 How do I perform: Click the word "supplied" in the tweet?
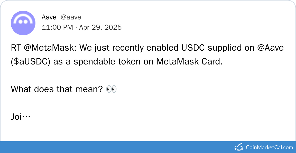[x=222, y=48]
